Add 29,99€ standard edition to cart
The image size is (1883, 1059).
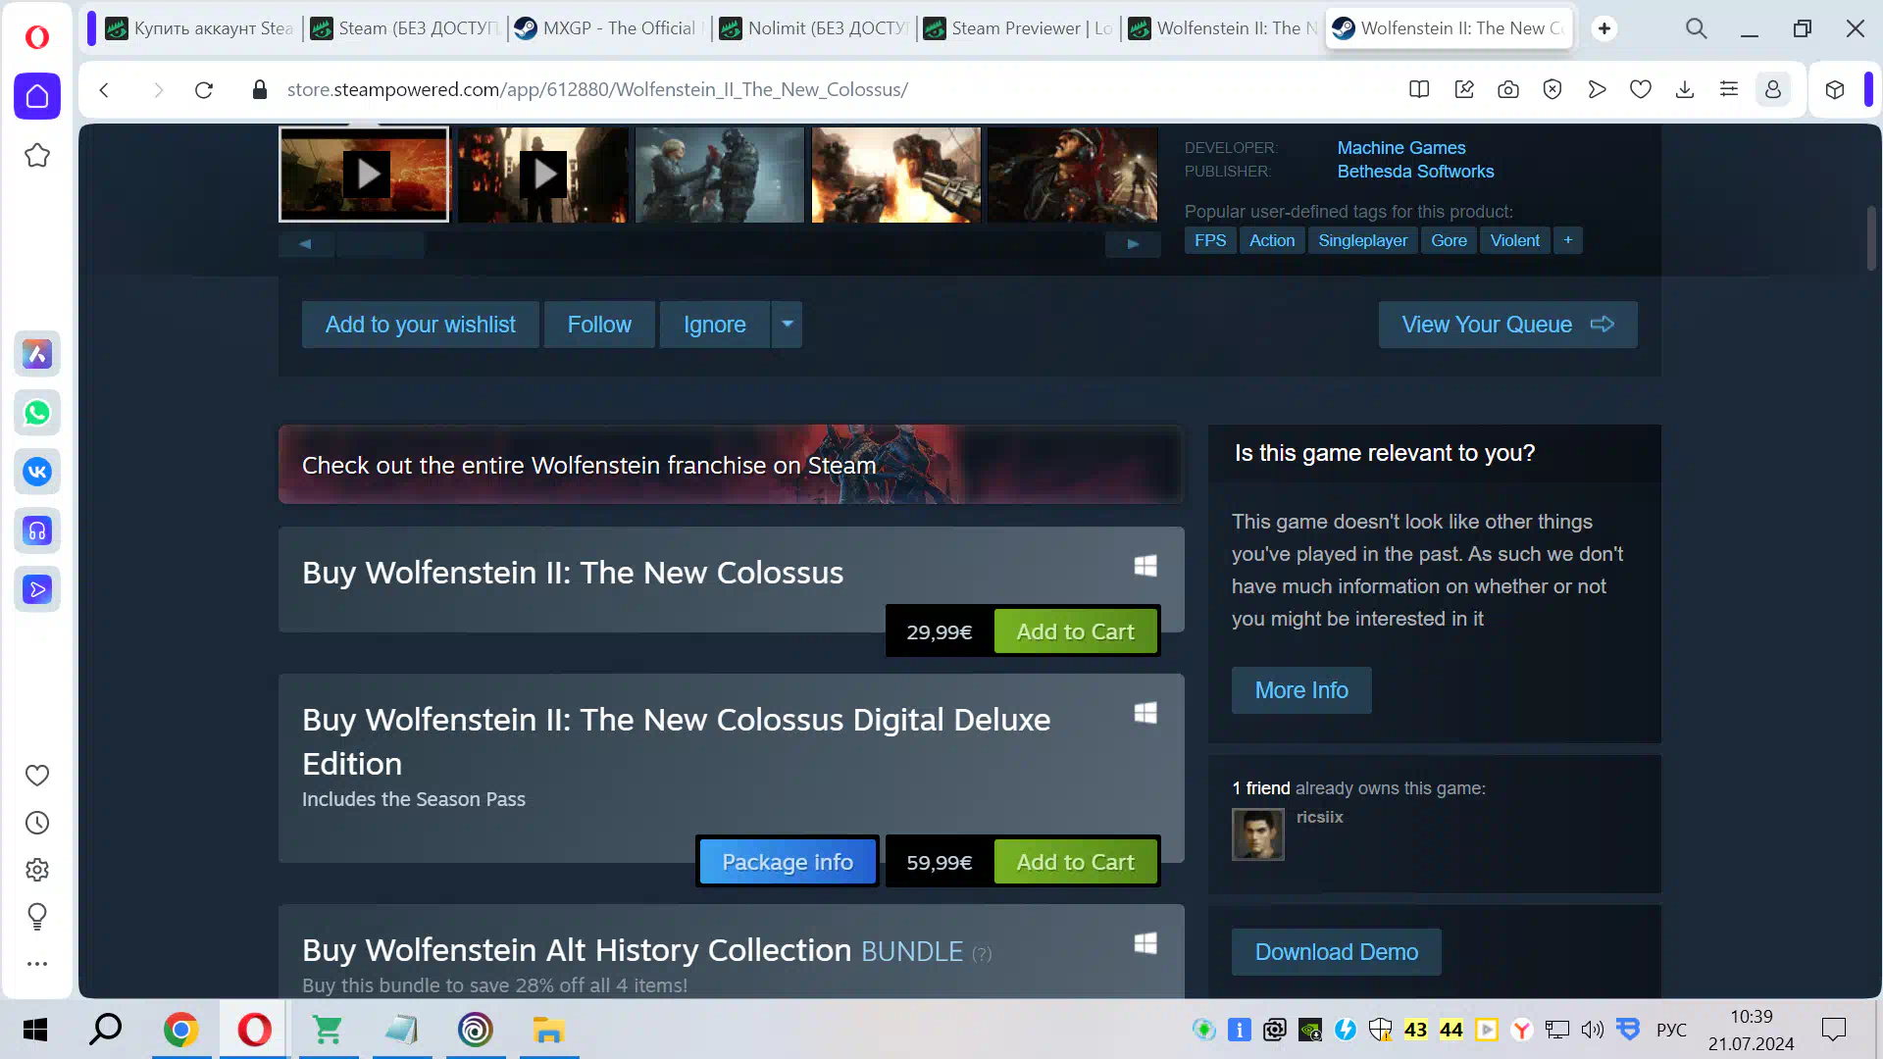point(1075,631)
